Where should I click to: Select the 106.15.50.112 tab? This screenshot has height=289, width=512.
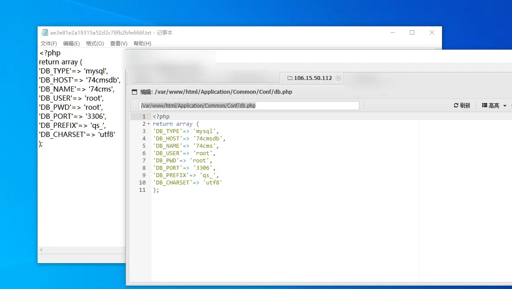click(312, 78)
